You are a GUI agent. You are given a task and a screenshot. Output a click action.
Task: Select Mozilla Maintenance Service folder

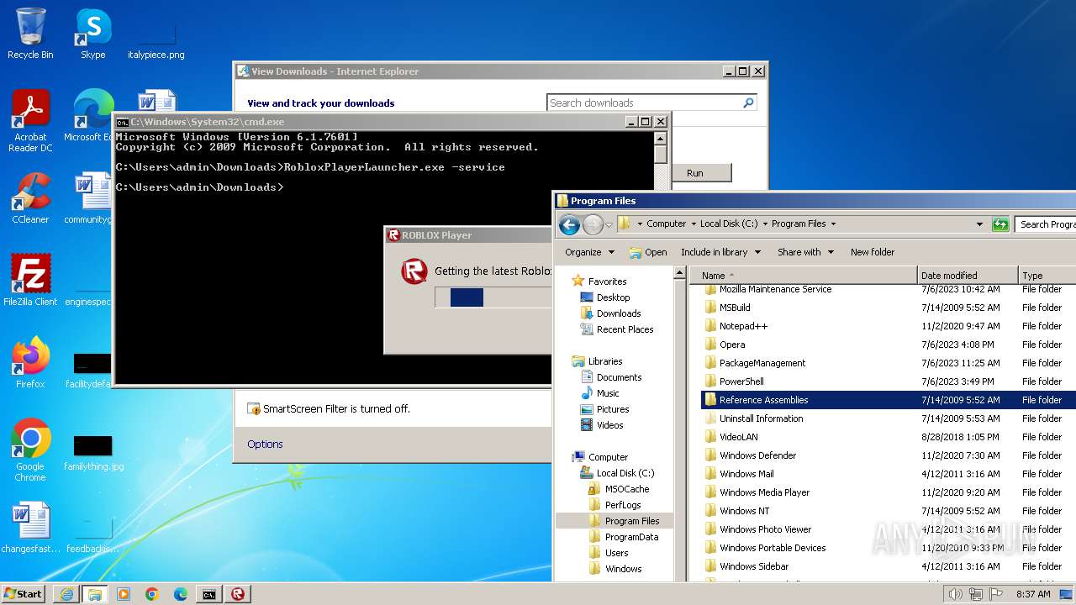(x=889, y=289)
